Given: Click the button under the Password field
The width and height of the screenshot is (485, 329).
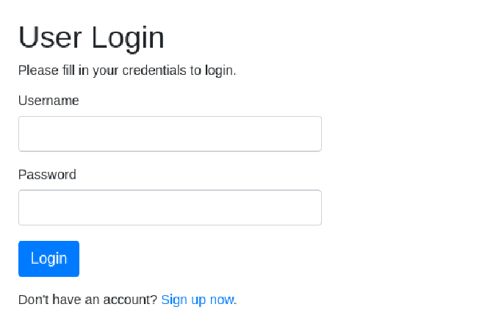Looking at the screenshot, I should (x=48, y=258).
